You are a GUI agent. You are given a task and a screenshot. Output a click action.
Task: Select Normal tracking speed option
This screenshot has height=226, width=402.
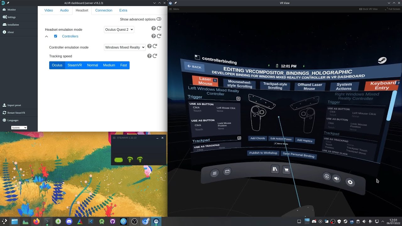tap(93, 65)
